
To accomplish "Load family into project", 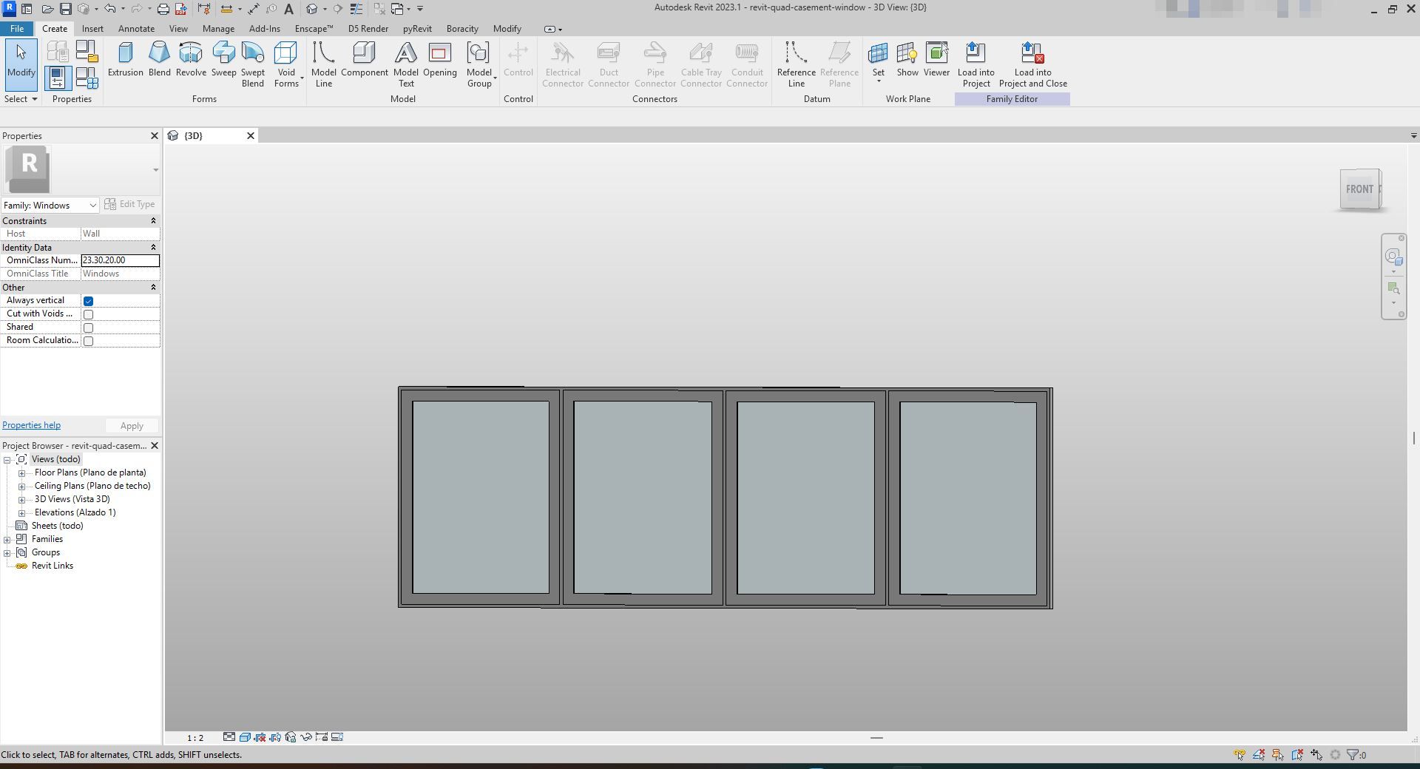I will point(976,64).
